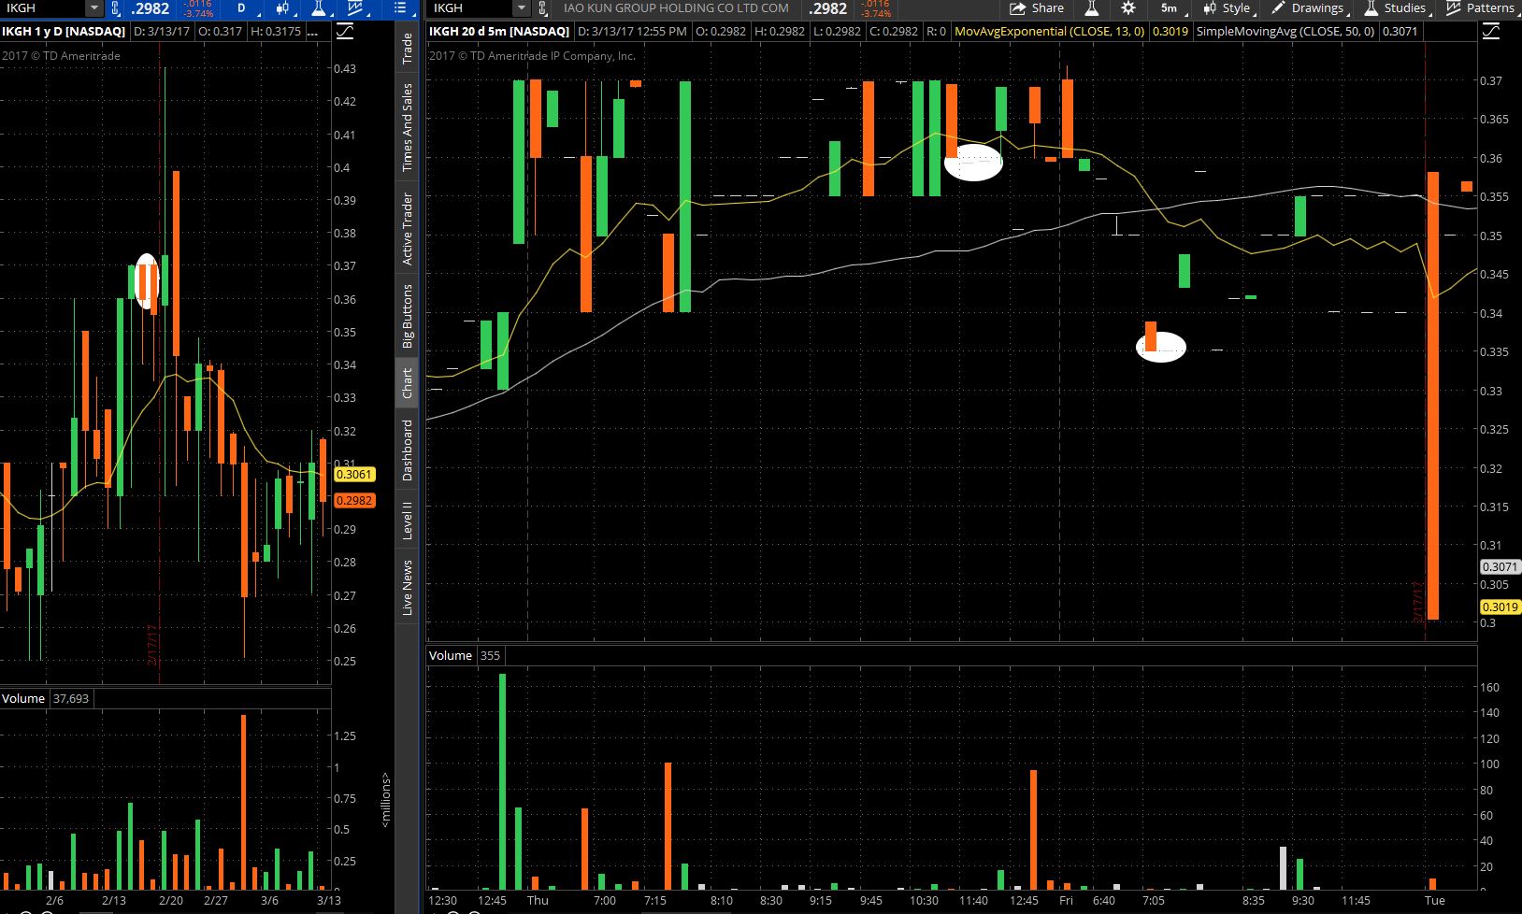Viewport: 1522px width, 914px height.
Task: Open the LevelII side tab
Action: (407, 521)
